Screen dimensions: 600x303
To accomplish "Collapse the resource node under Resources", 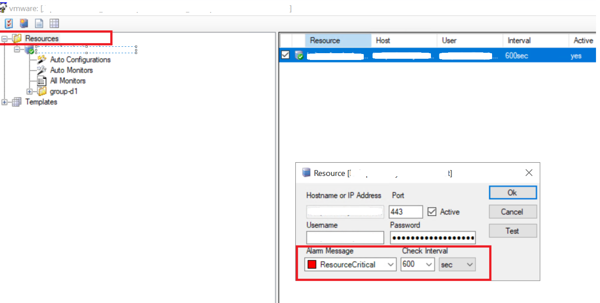I will [17, 50].
